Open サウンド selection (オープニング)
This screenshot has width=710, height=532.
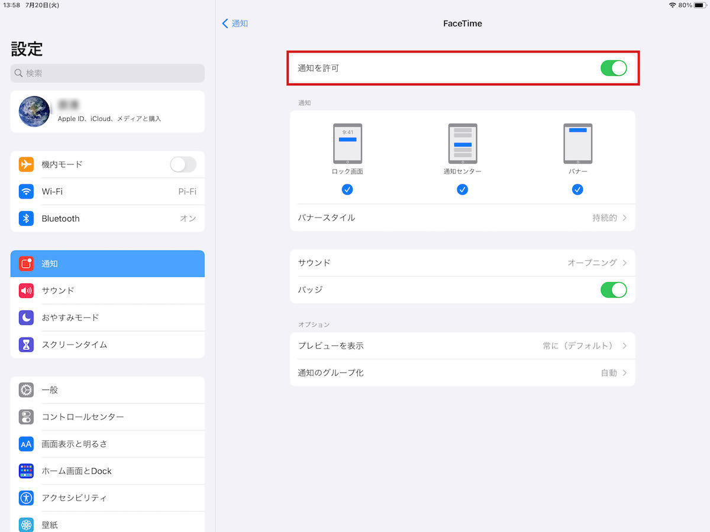(463, 262)
